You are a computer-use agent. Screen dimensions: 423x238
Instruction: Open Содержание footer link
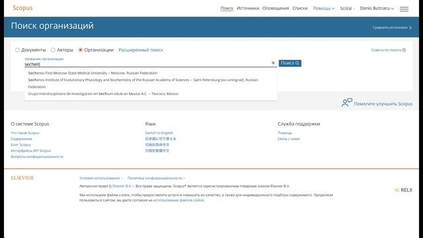coord(21,139)
